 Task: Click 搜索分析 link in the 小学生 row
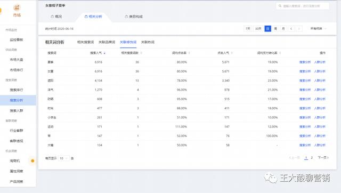tap(305, 117)
